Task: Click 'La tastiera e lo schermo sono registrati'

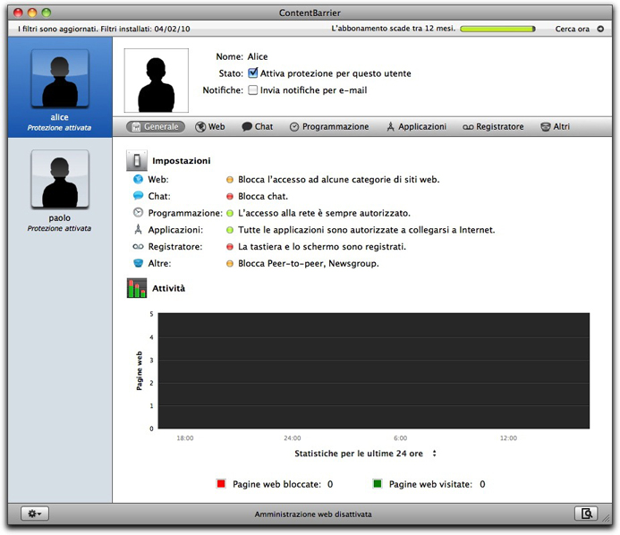Action: (322, 247)
